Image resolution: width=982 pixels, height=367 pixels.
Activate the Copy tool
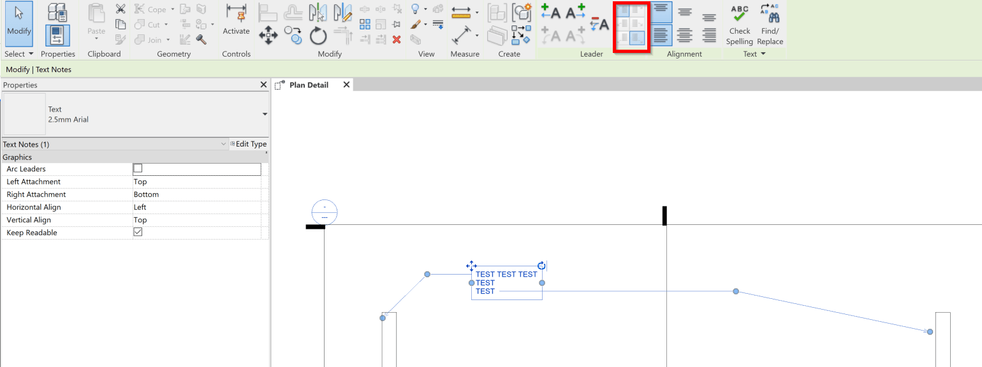(293, 36)
